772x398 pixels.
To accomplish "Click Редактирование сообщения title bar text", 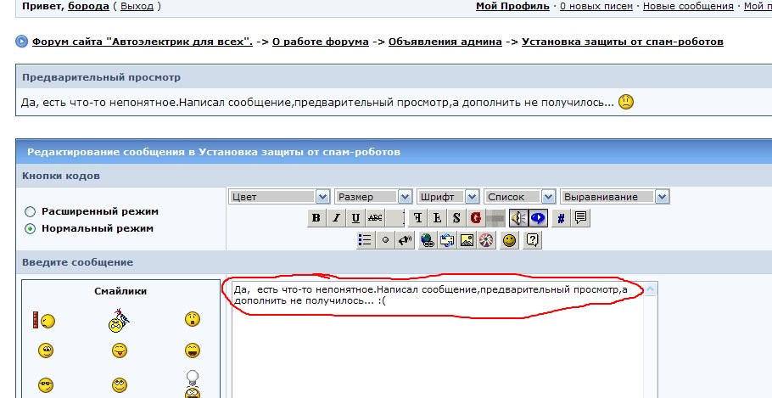I will pyautogui.click(x=214, y=152).
